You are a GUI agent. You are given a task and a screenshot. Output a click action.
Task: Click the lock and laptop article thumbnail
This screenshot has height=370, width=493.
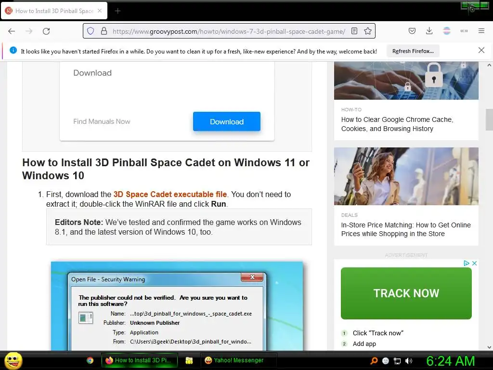tap(406, 80)
